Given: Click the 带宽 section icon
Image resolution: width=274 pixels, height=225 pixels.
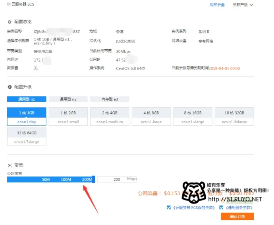Looking at the screenshot, I should 10,165.
